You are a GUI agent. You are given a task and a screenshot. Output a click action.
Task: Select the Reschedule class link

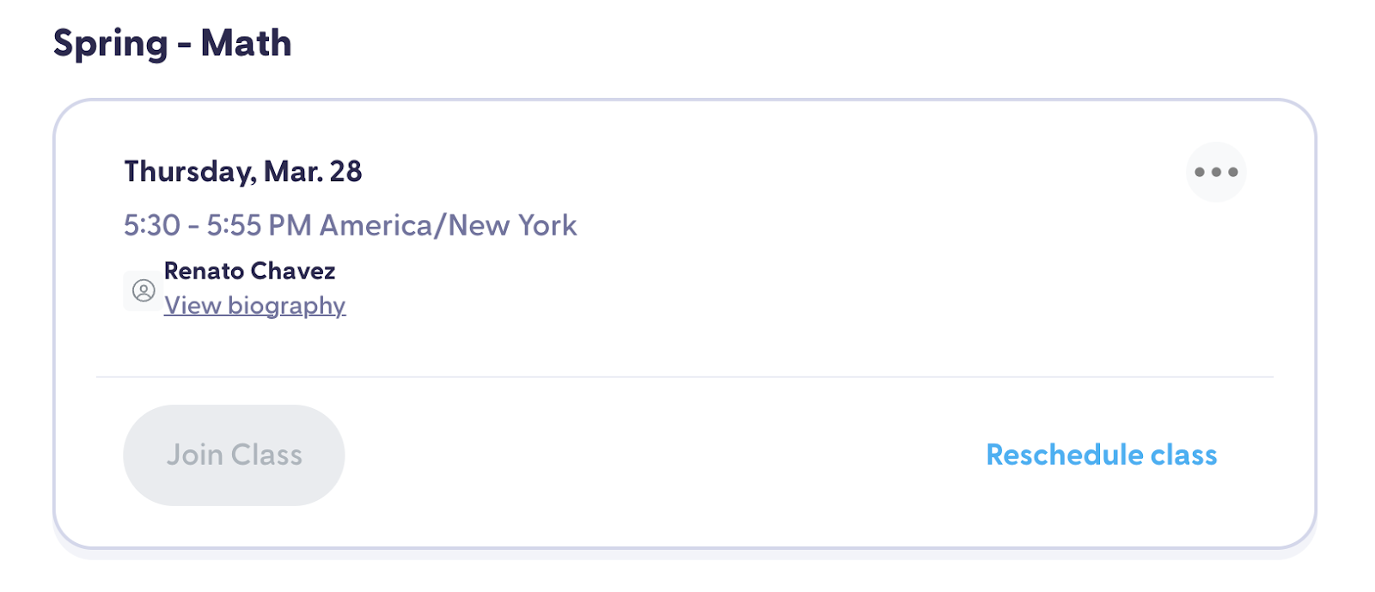(1101, 455)
